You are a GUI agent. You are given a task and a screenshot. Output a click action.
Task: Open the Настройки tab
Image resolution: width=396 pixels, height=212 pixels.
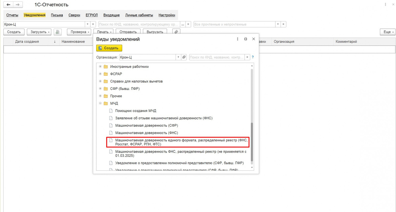[x=167, y=15]
